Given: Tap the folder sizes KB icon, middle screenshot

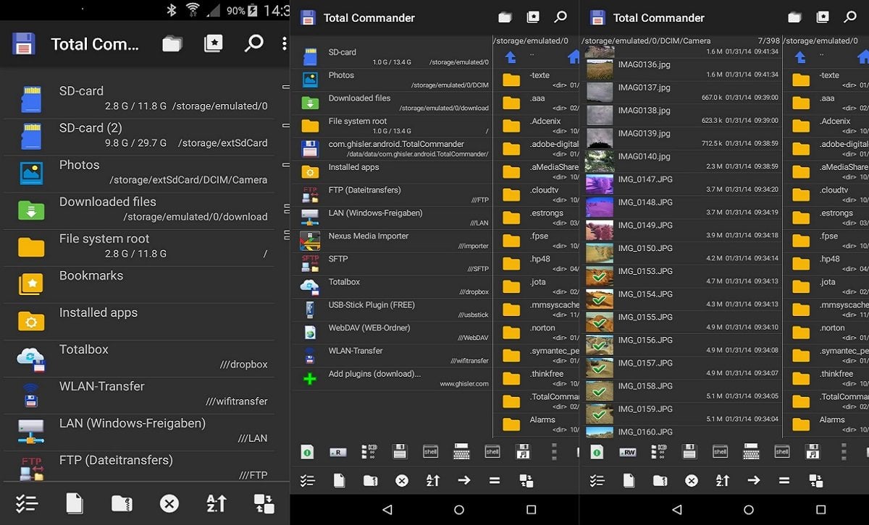Looking at the screenshot, I should [369, 452].
